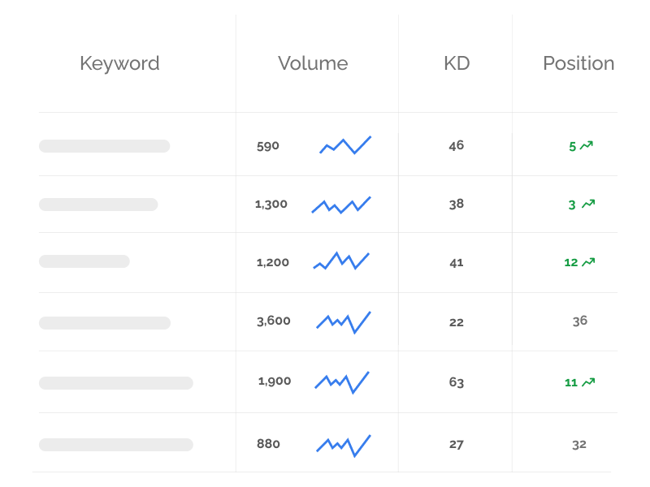
Task: View the sparkline graph beside volume 880
Action: coord(343,444)
